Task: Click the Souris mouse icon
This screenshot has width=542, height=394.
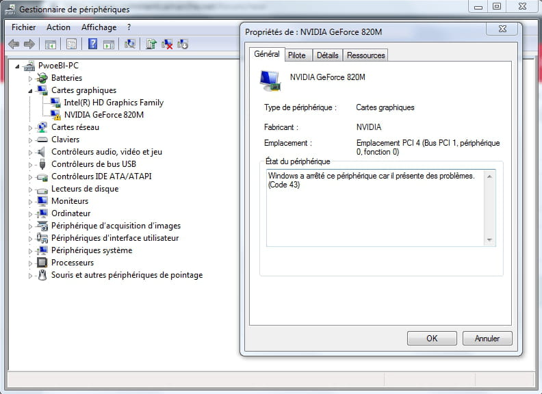Action: [x=42, y=275]
